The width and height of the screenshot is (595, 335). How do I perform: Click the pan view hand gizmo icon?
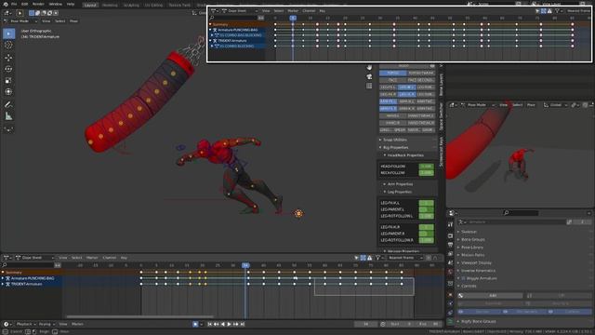369,68
